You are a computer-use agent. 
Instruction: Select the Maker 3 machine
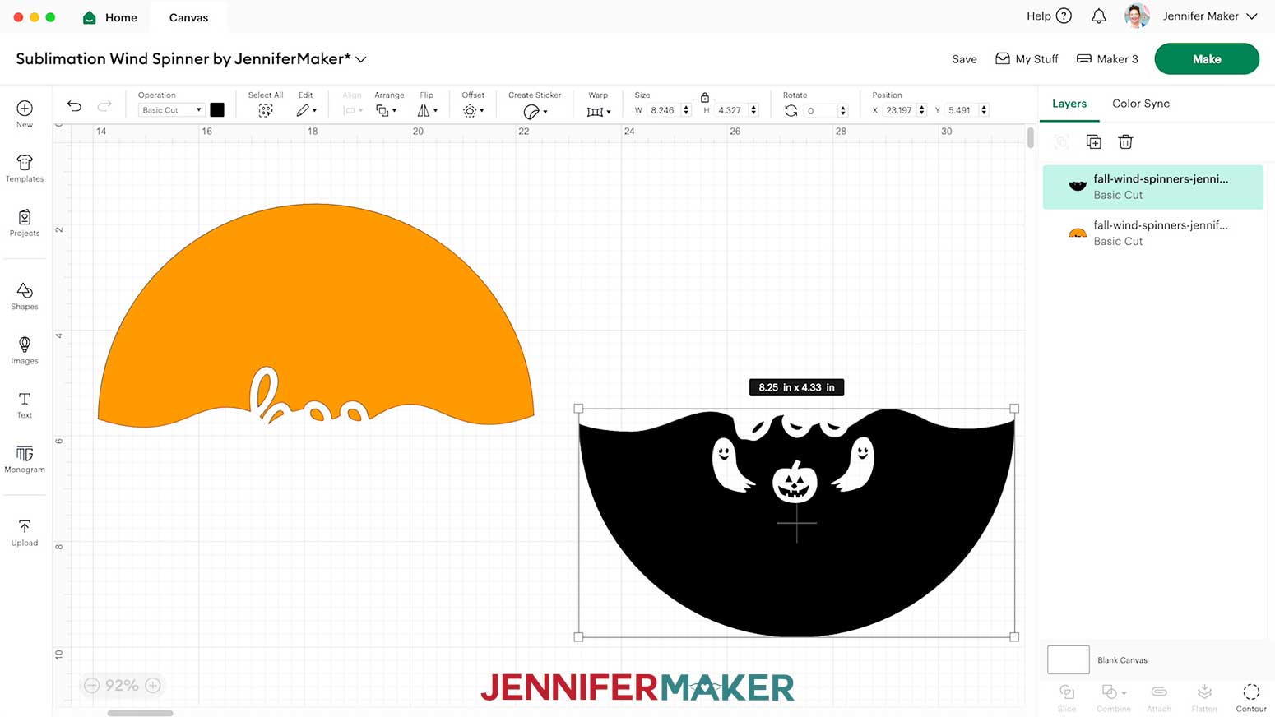[1107, 59]
